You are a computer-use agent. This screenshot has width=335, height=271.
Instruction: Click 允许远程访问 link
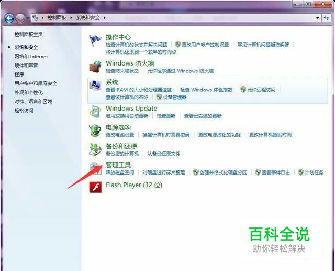click(x=261, y=90)
